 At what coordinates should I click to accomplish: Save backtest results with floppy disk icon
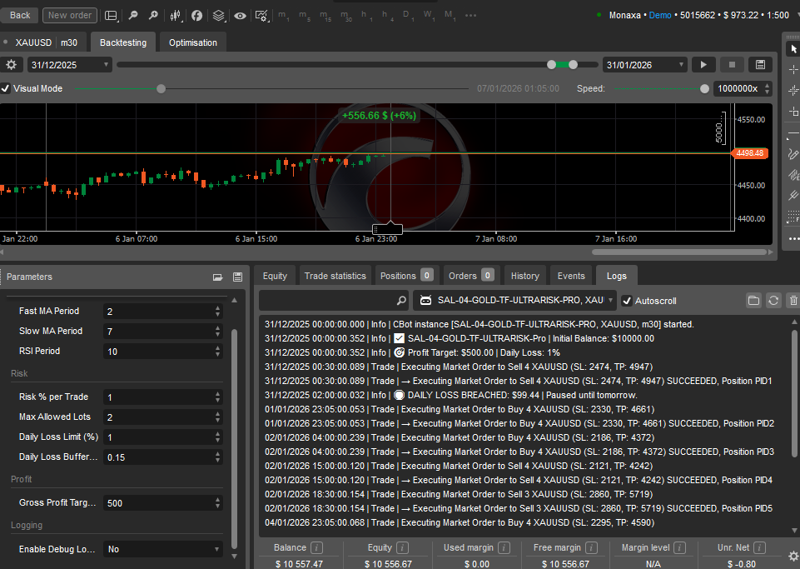point(758,64)
